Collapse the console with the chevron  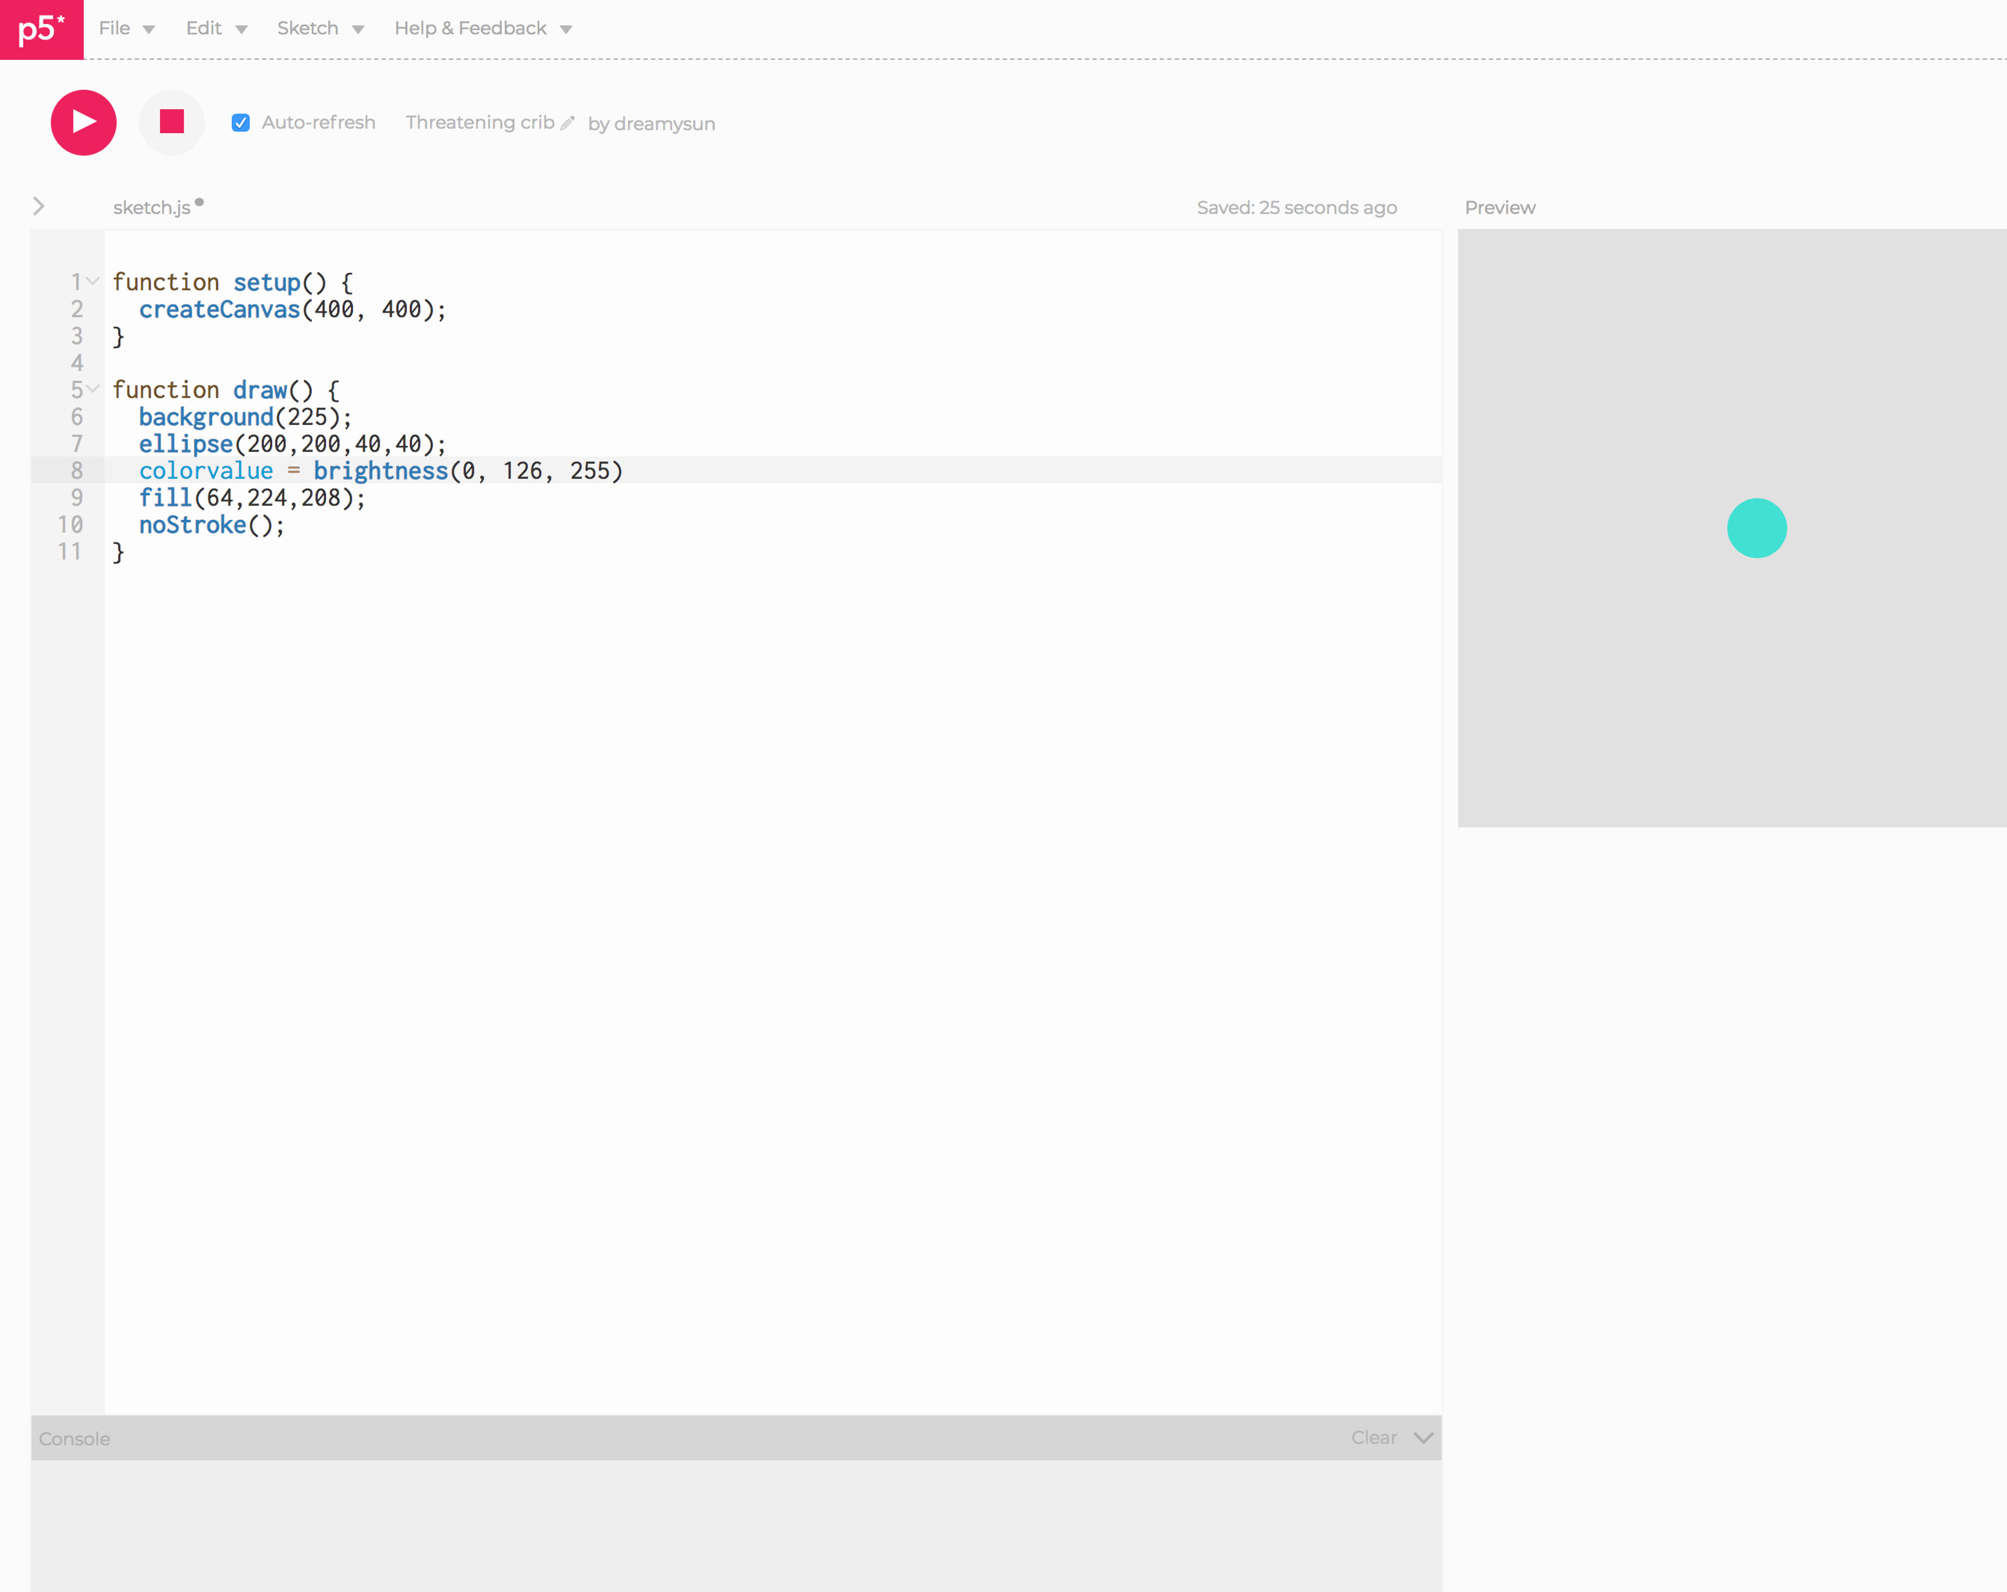click(1423, 1438)
